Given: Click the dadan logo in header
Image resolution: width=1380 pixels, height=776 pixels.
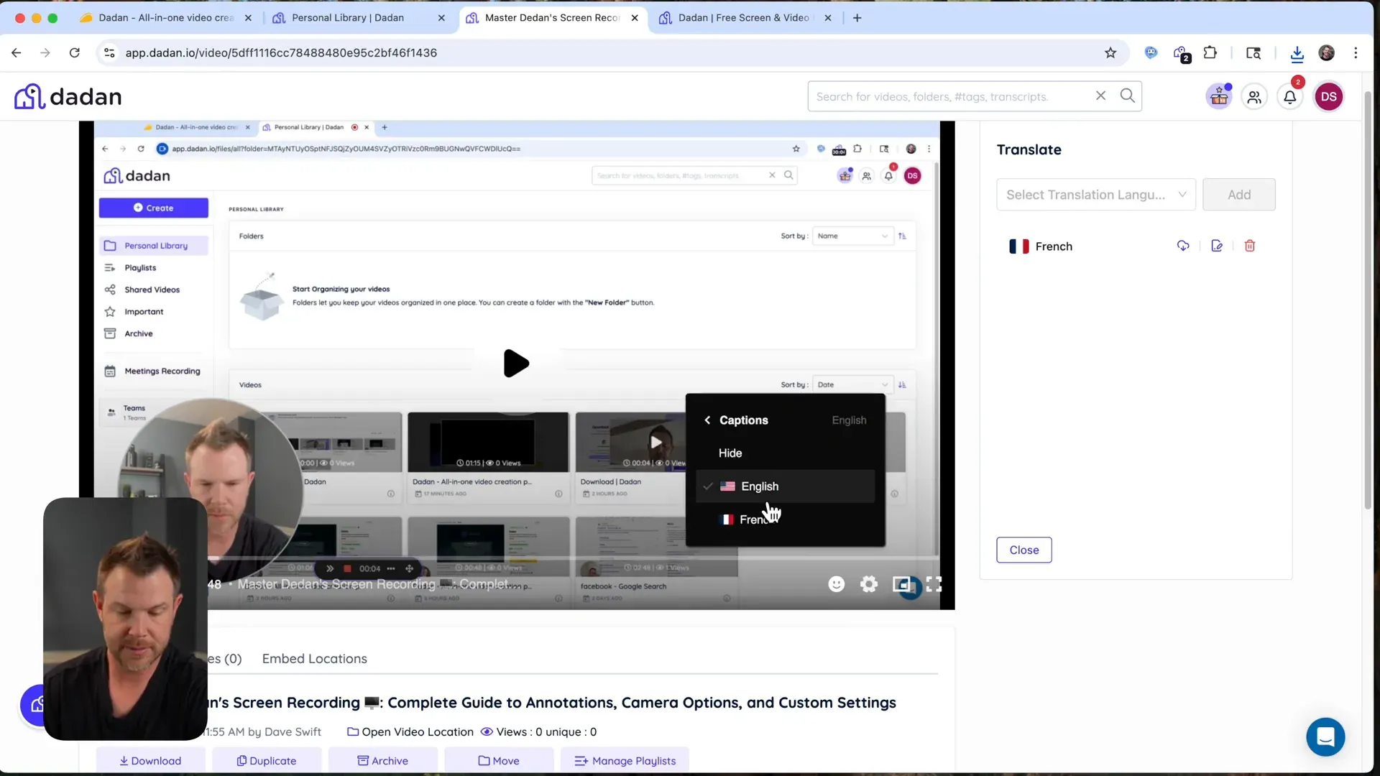Looking at the screenshot, I should click(68, 96).
